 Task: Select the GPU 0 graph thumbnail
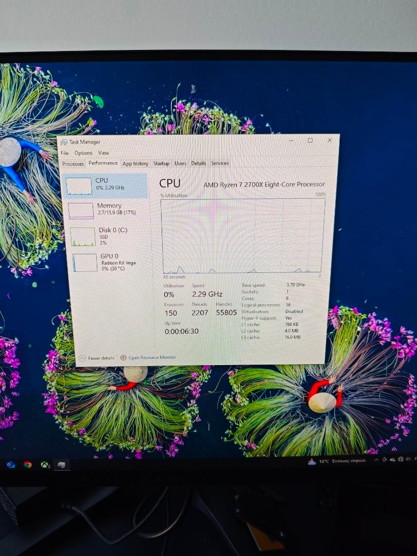tap(84, 263)
